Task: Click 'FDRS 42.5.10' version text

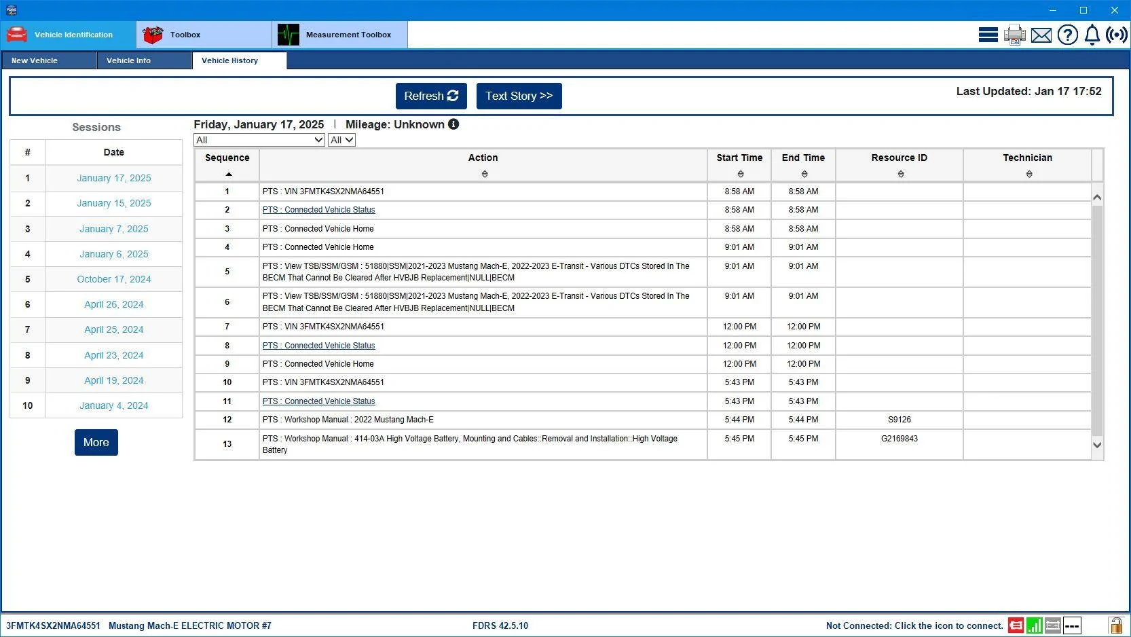Action: 500,625
